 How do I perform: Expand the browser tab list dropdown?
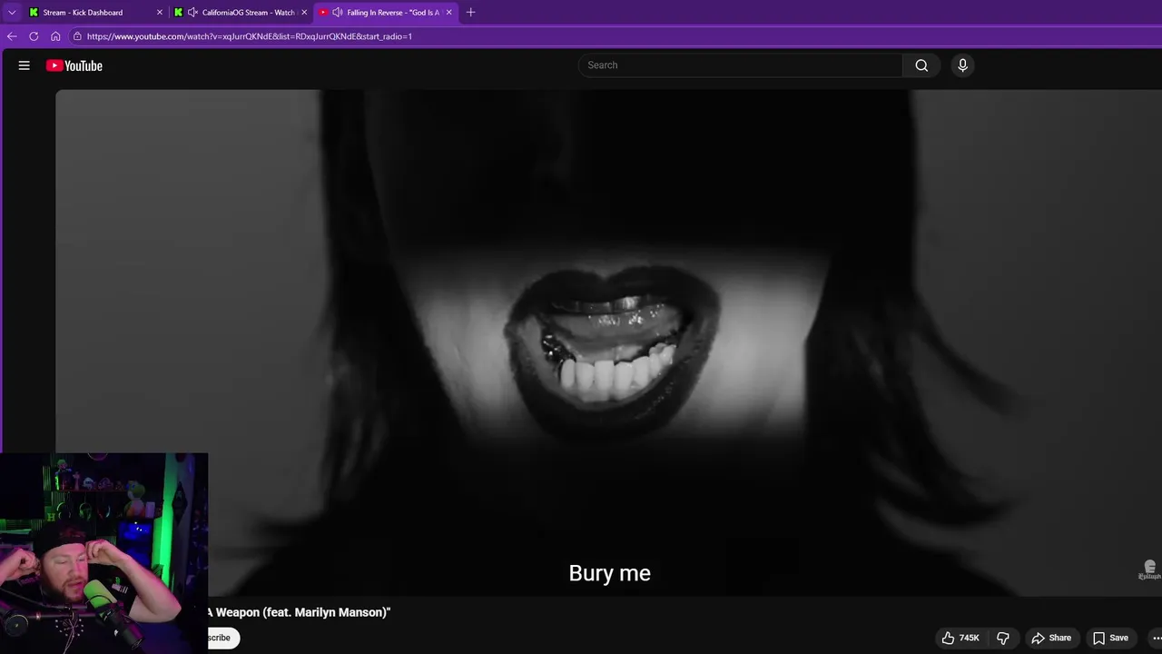tap(12, 13)
